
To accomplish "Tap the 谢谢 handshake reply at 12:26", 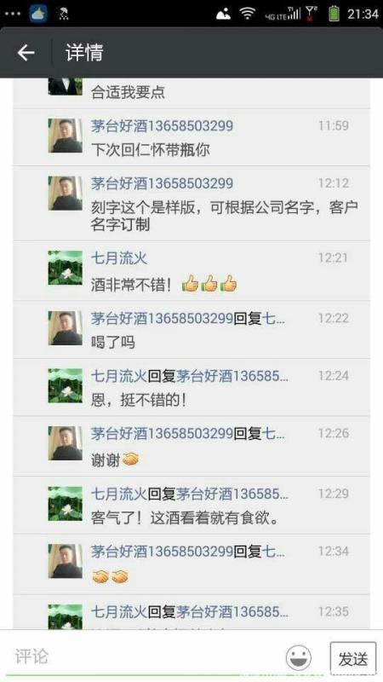I will pyautogui.click(x=115, y=459).
